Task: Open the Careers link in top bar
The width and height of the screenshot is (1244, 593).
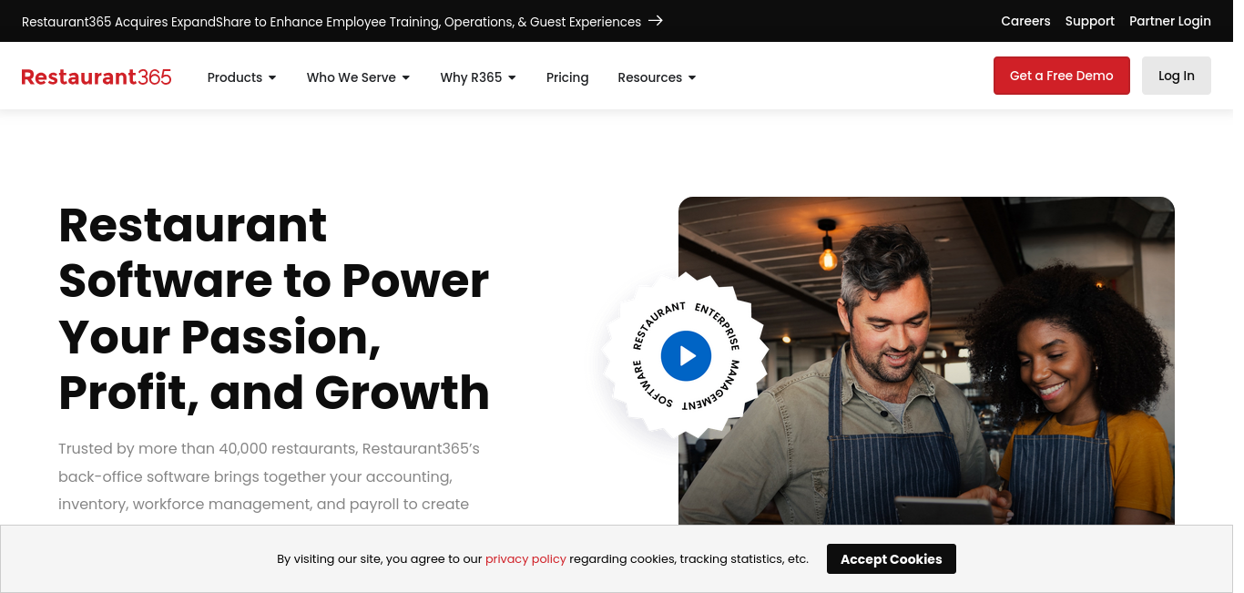Action: pyautogui.click(x=1025, y=21)
